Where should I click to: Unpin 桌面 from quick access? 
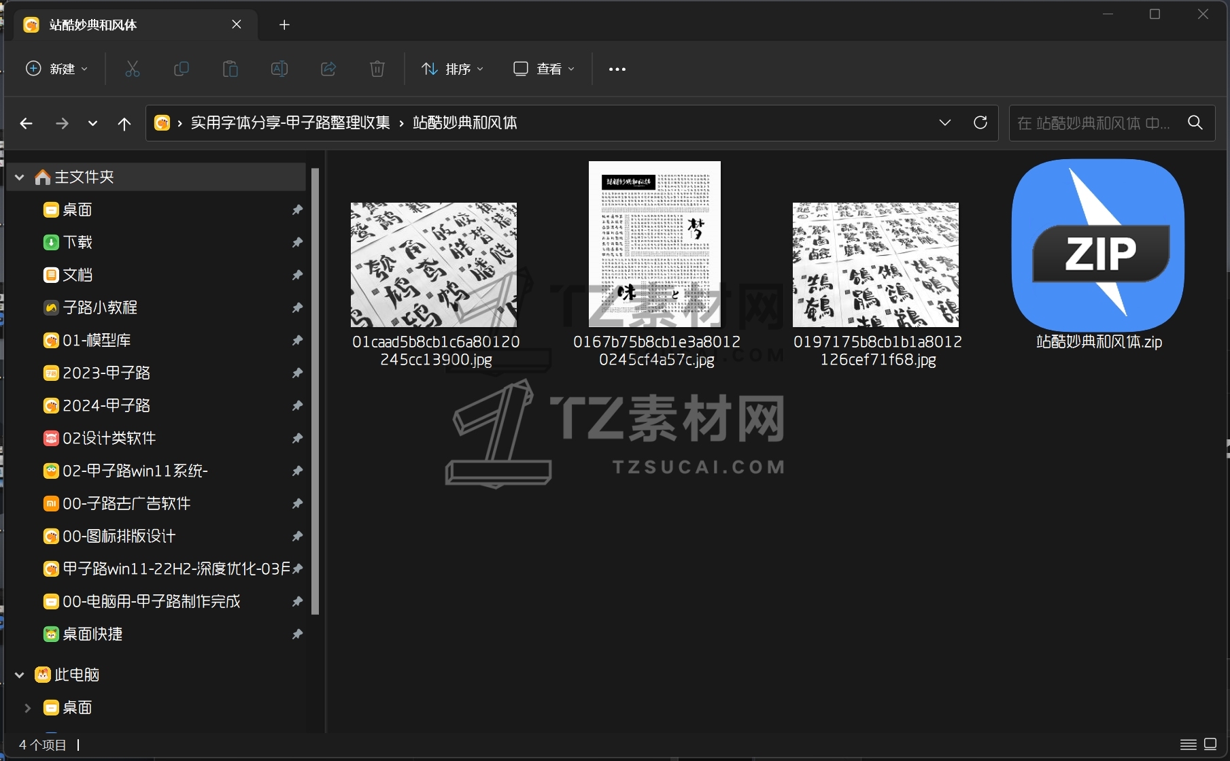click(x=297, y=209)
